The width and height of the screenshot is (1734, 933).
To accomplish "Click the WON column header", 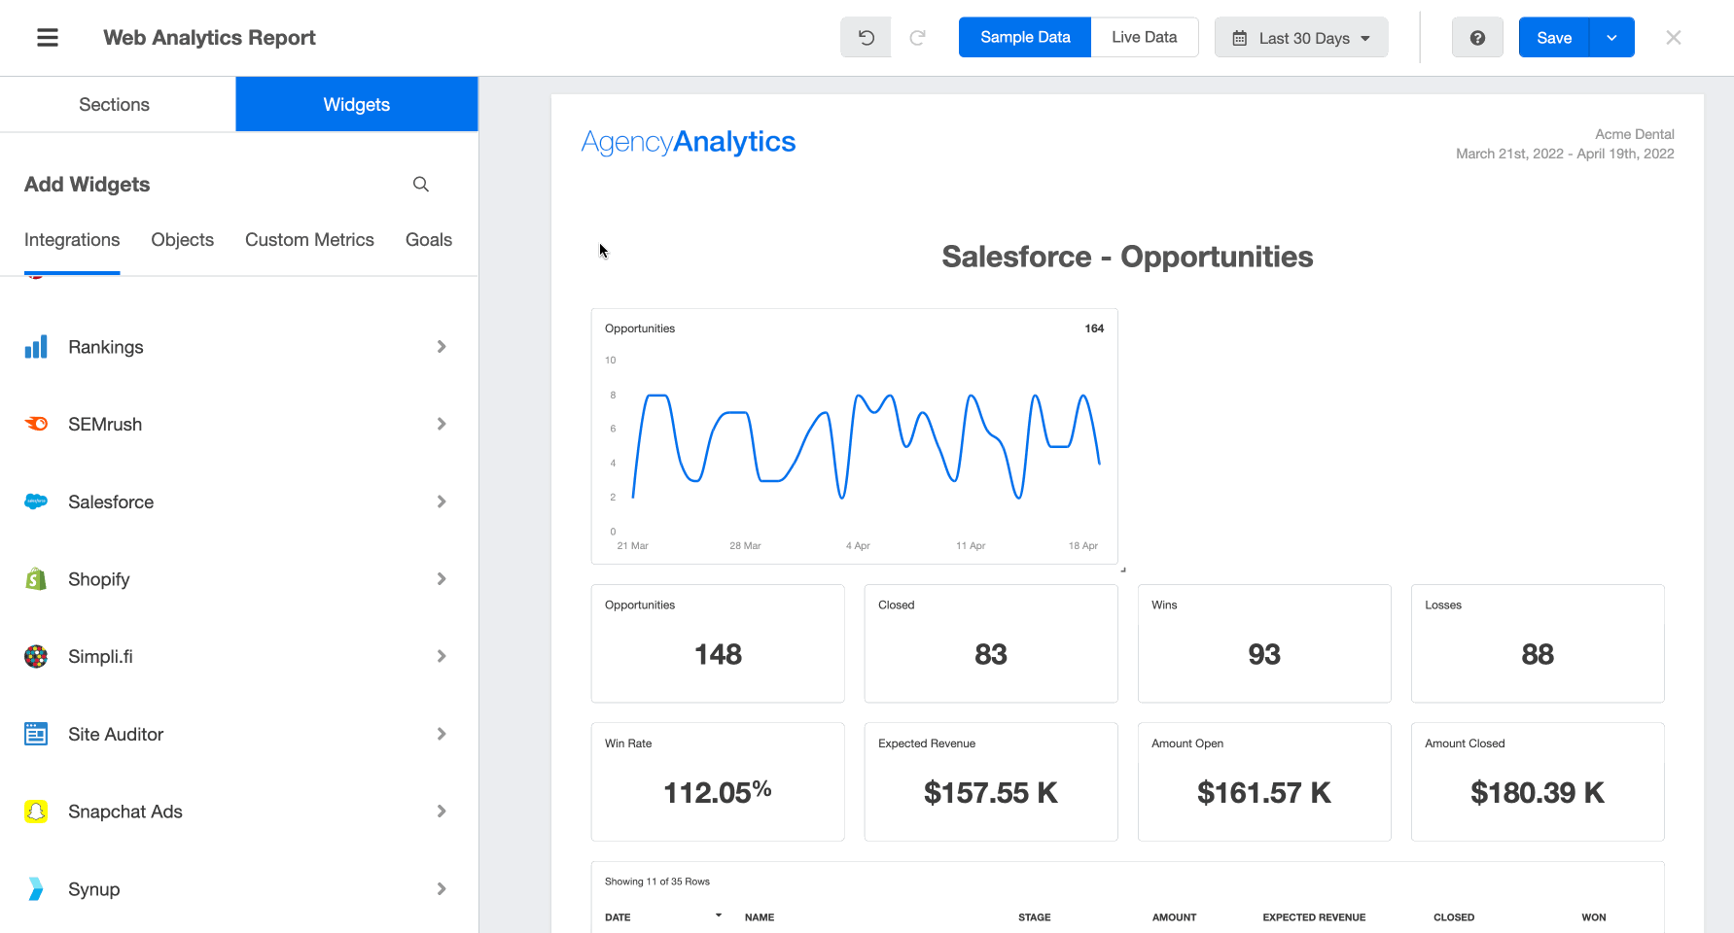I will tap(1594, 917).
